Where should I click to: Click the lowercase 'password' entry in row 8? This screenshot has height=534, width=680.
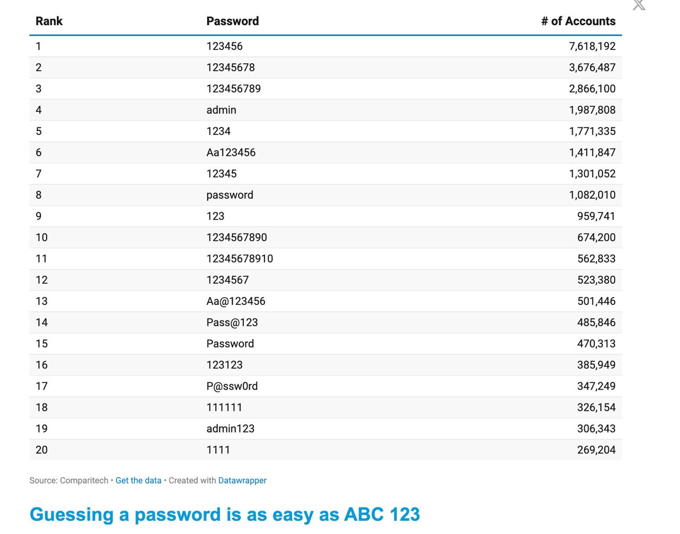(229, 195)
